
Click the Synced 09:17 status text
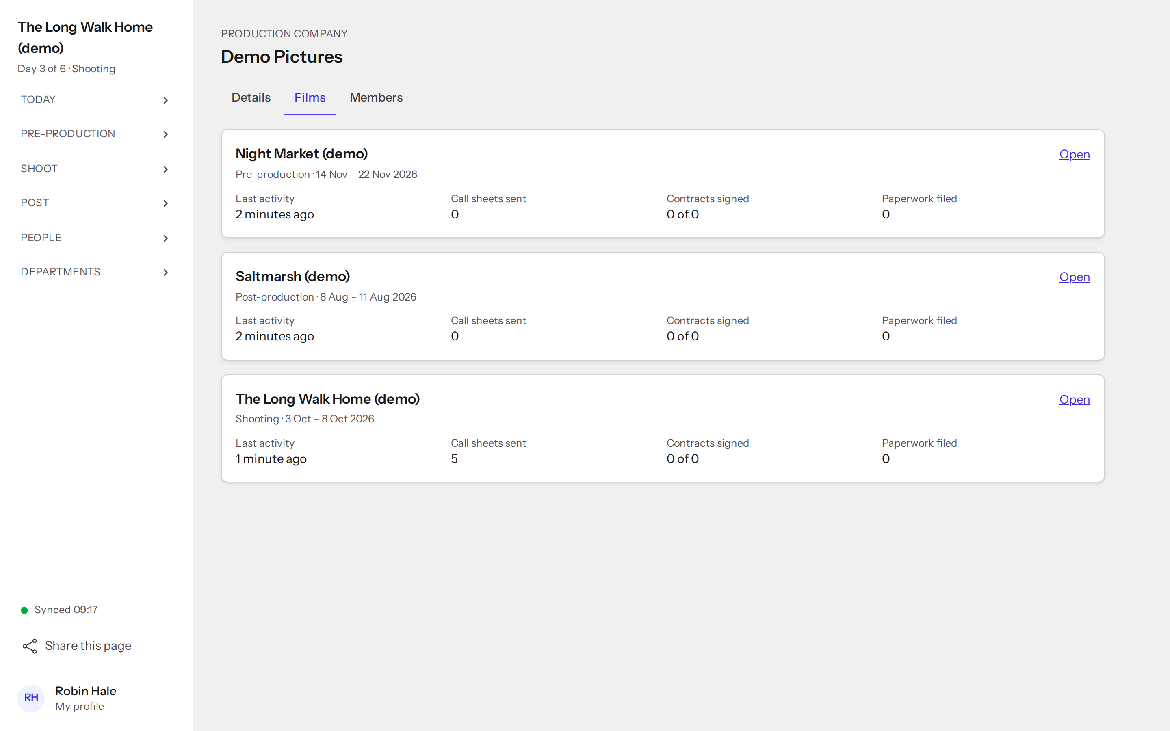click(66, 610)
